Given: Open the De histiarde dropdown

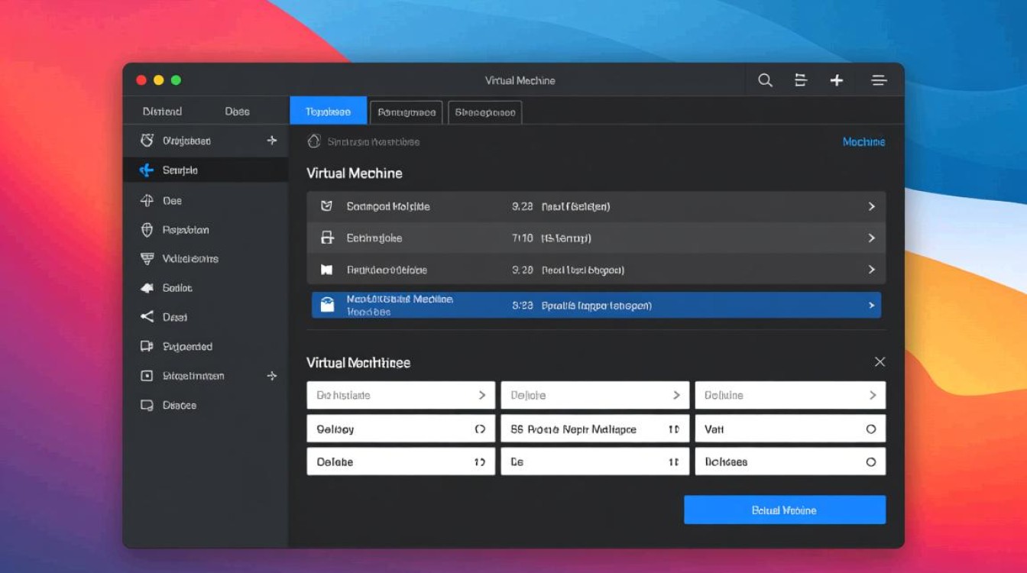Looking at the screenshot, I should (x=400, y=395).
